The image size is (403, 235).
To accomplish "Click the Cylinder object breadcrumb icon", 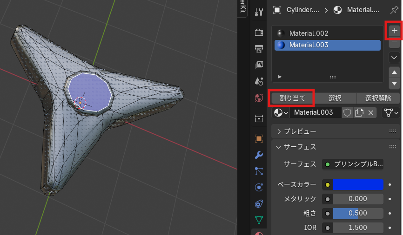I will click(277, 10).
